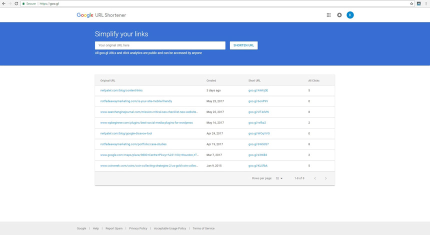The height and width of the screenshot is (235, 430).
Task: Click the Original URL column header
Action: (108, 80)
